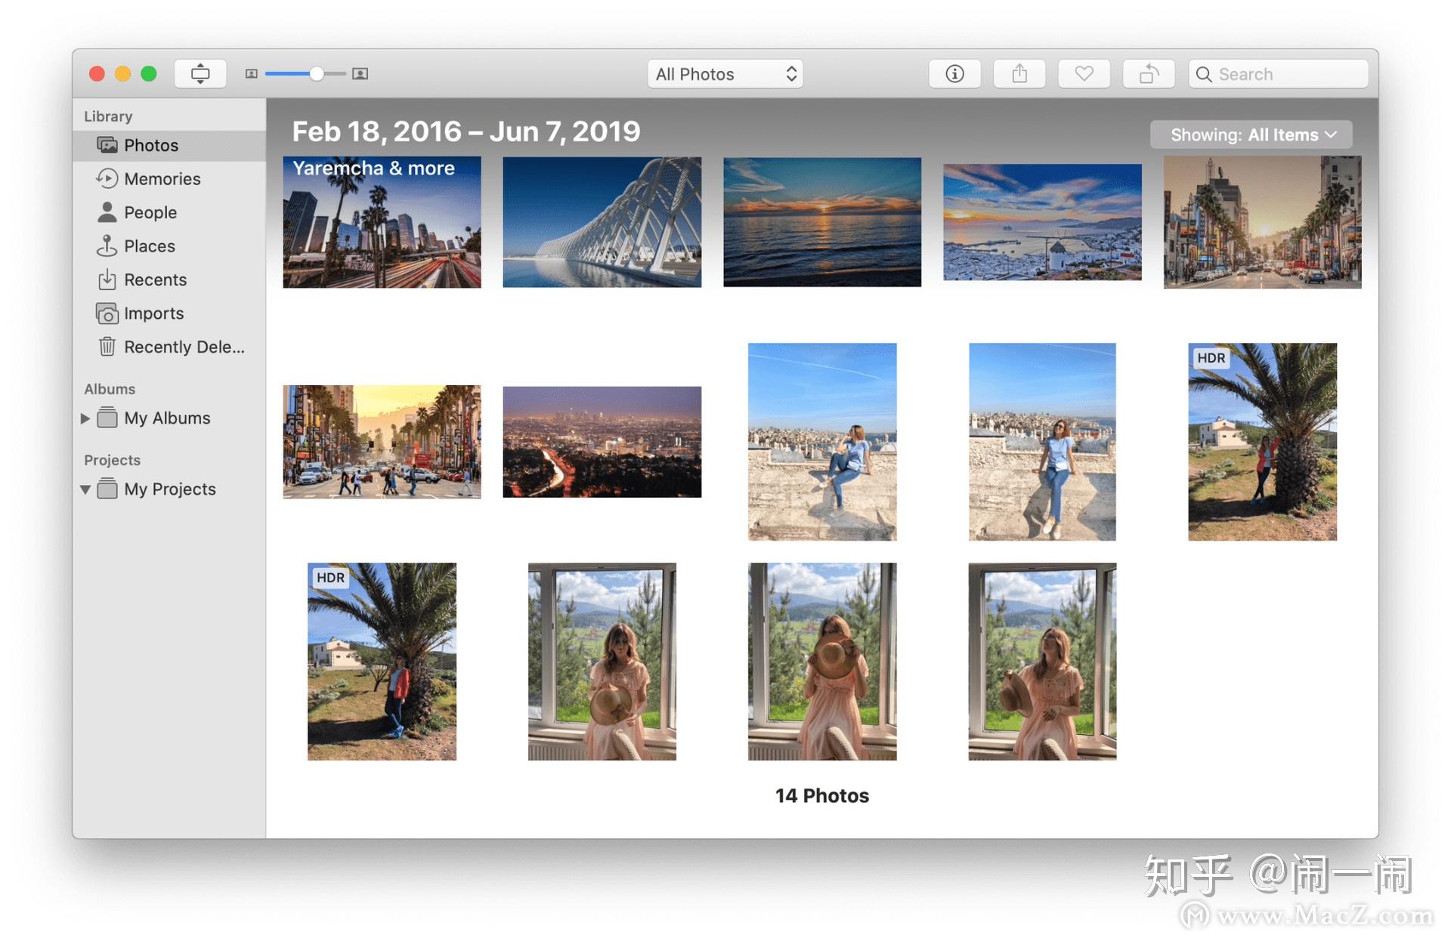The width and height of the screenshot is (1451, 935).
Task: Click the Search field
Action: (1285, 74)
